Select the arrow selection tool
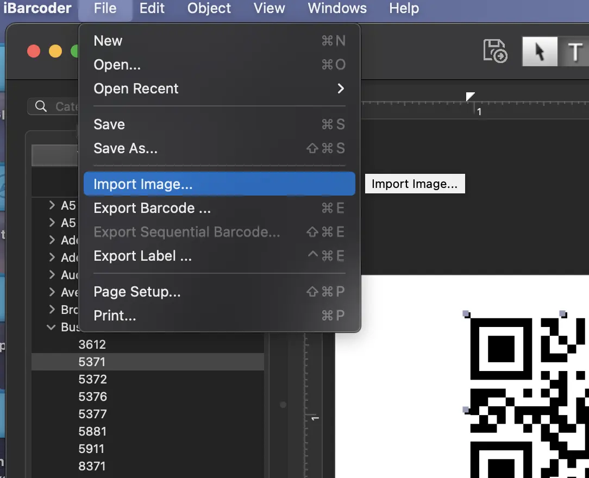 (539, 51)
